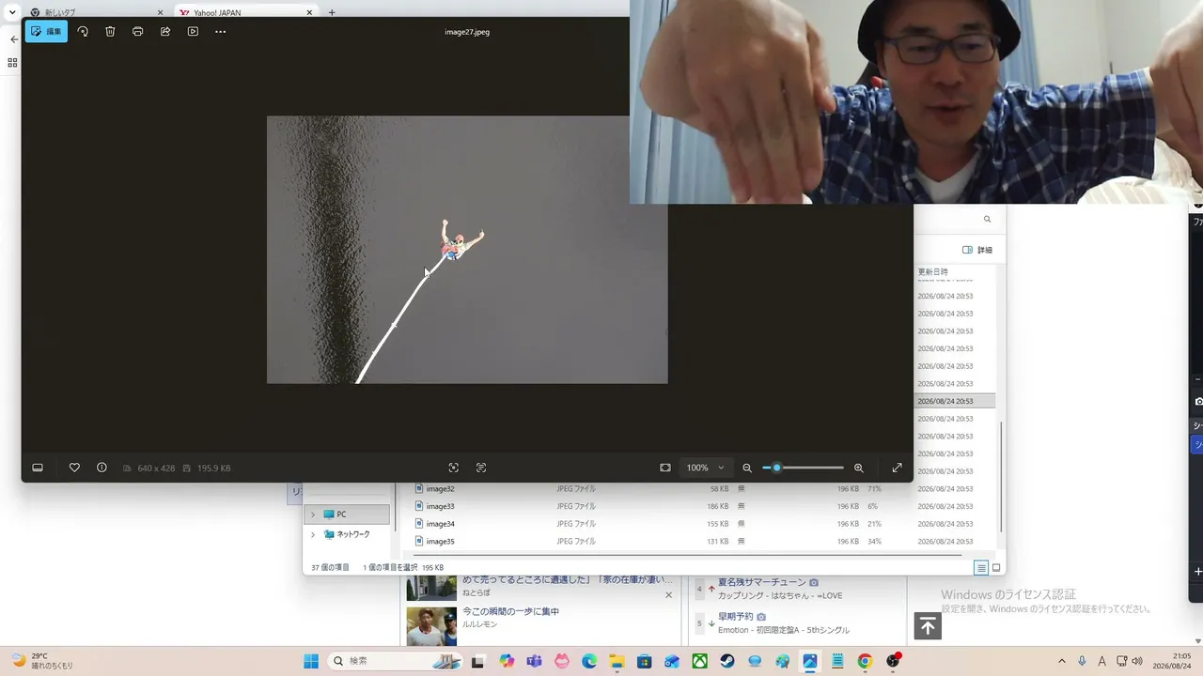1203x676 pixels.
Task: Open File Explorer from the taskbar
Action: click(x=617, y=661)
